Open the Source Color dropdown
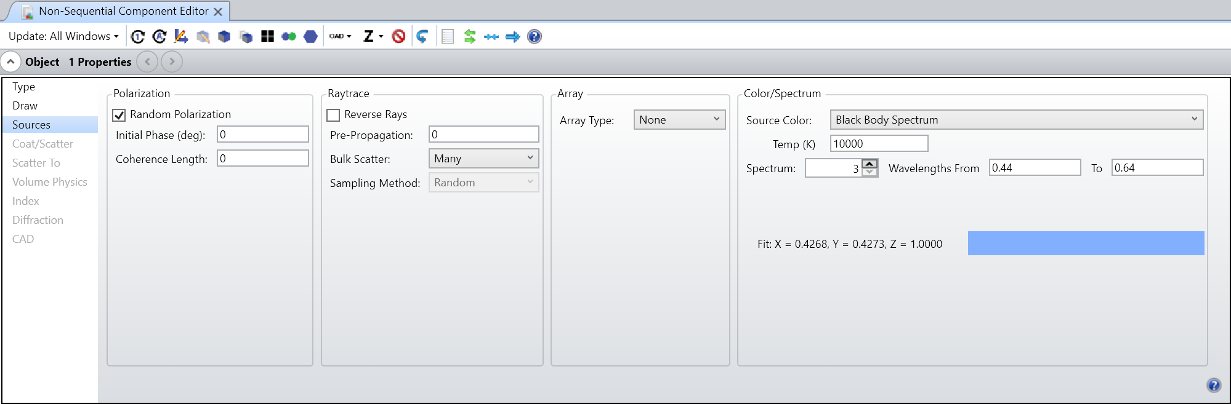The width and height of the screenshot is (1231, 404). click(x=1017, y=120)
